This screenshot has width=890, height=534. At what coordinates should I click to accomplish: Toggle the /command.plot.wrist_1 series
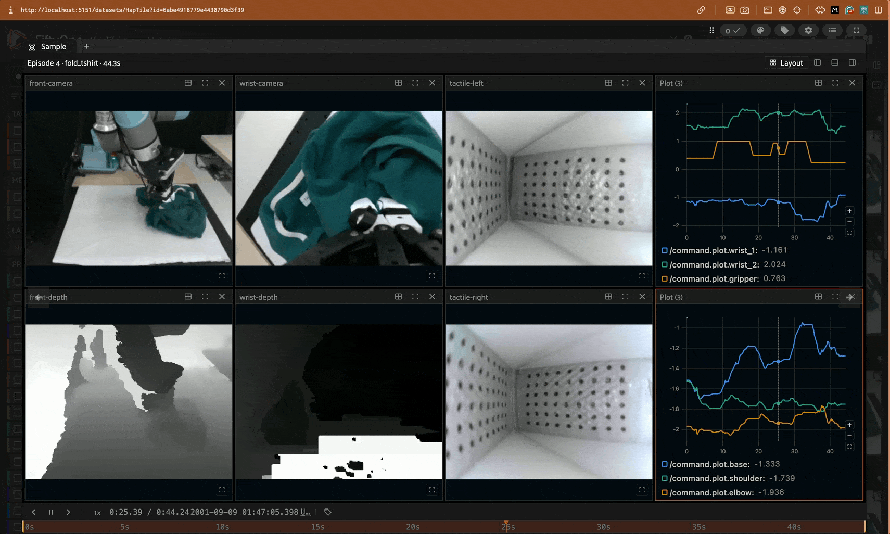point(665,250)
